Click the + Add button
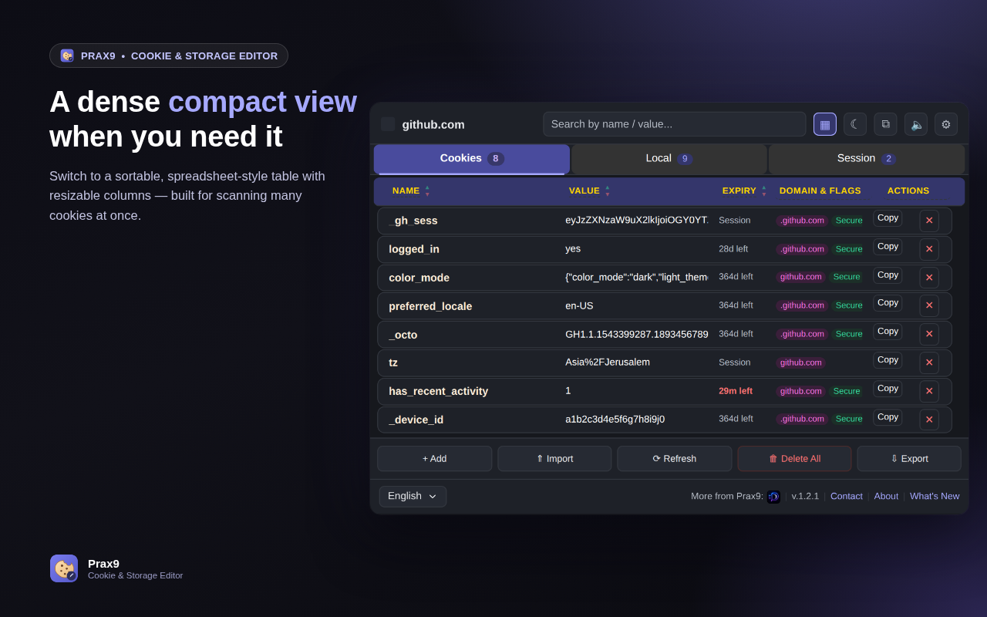 point(435,459)
